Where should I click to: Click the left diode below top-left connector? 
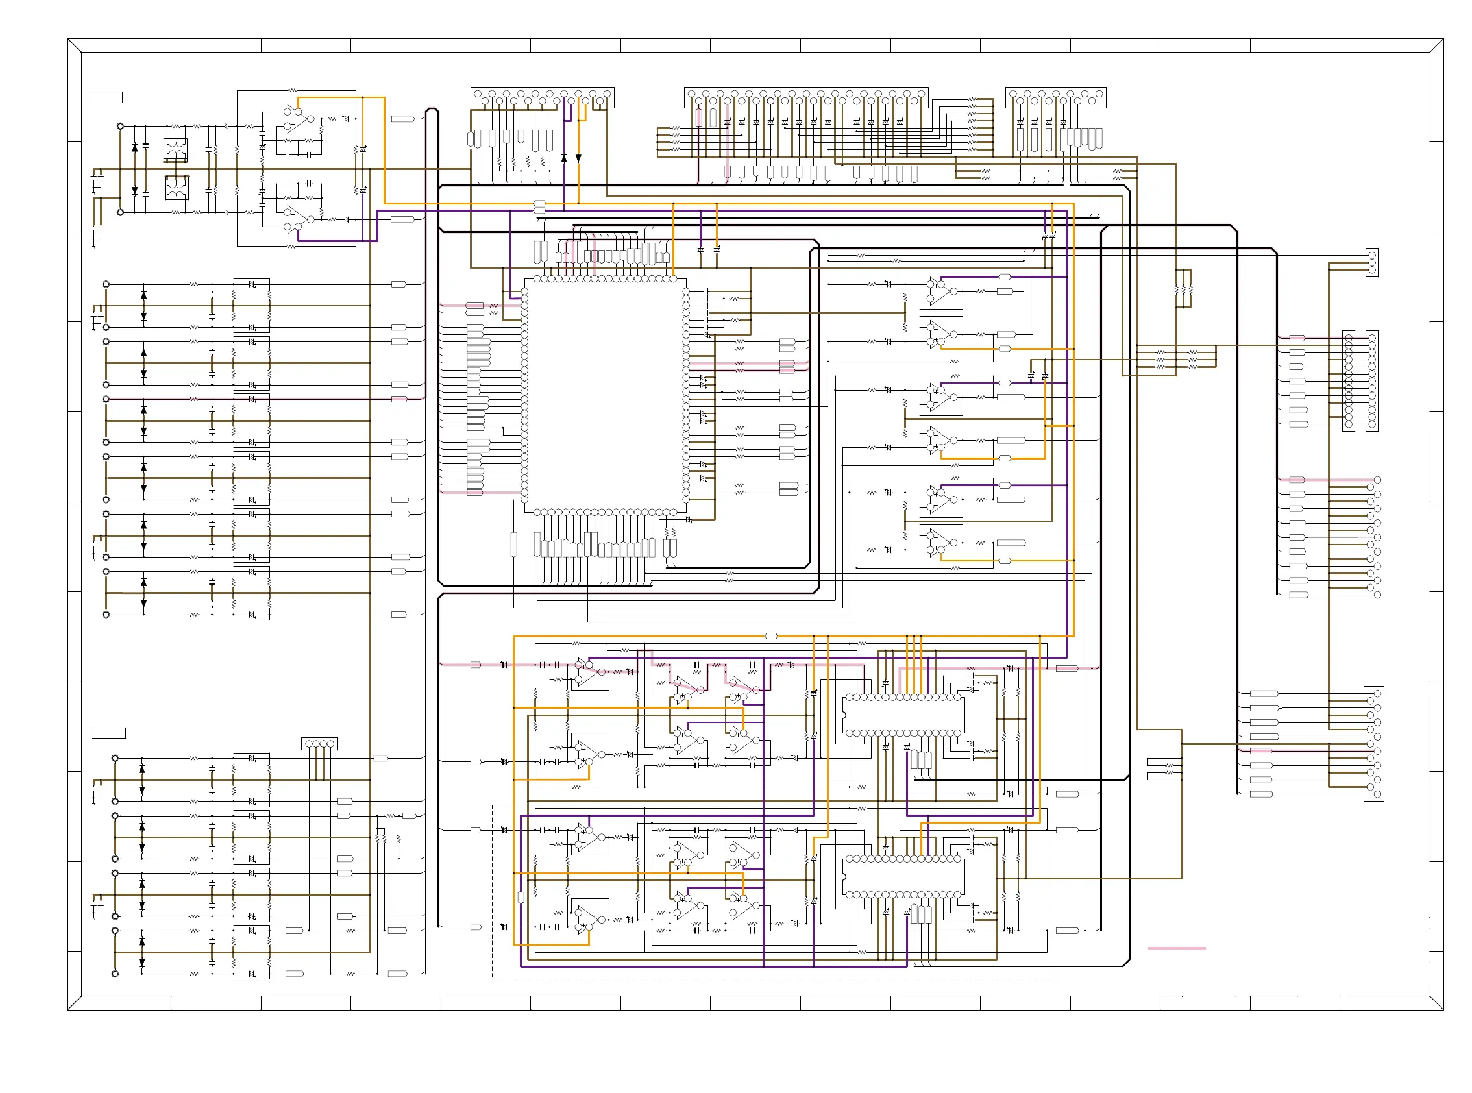coord(563,158)
